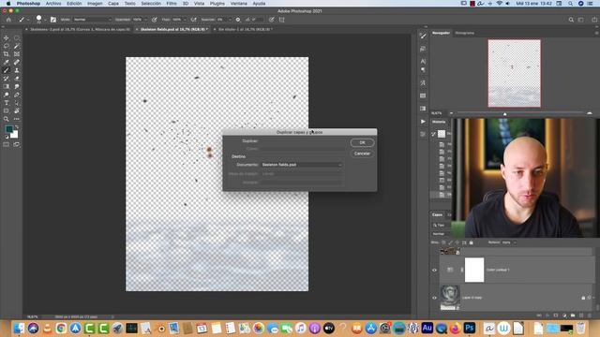Open Finder from the dock
Image resolution: width=600 pixels, height=337 pixels.
click(x=19, y=328)
